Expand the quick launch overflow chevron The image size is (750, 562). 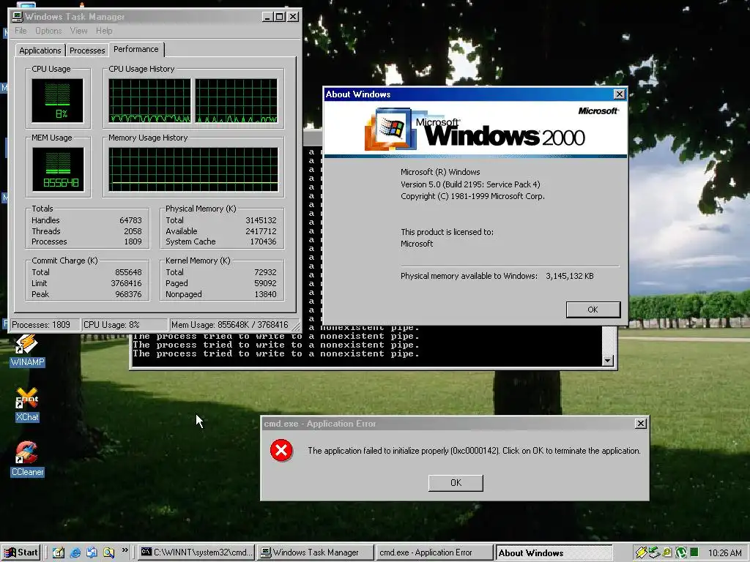[x=125, y=550]
